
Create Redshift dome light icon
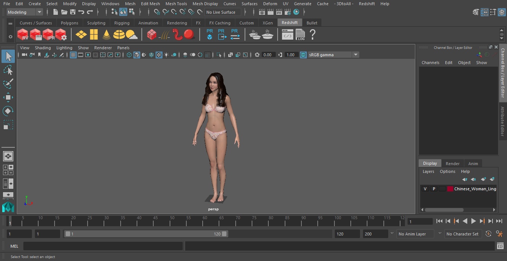119,35
